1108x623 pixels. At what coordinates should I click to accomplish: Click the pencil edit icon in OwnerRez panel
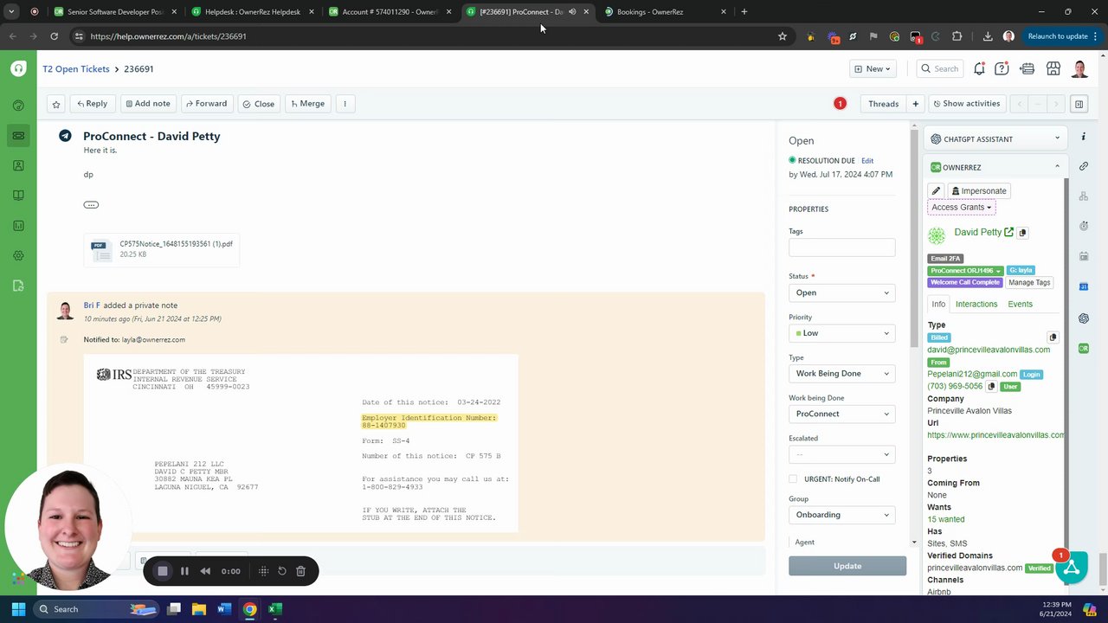936,191
